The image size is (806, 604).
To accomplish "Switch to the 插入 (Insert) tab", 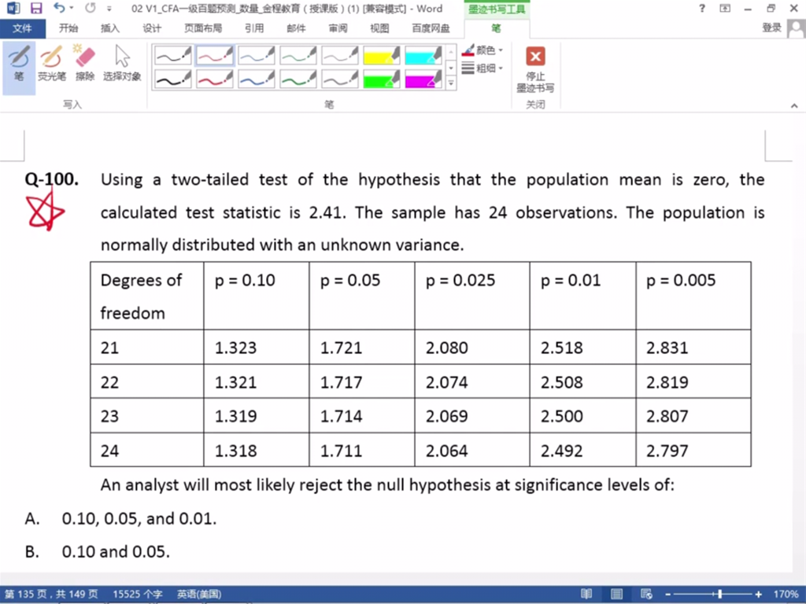I will [x=110, y=28].
